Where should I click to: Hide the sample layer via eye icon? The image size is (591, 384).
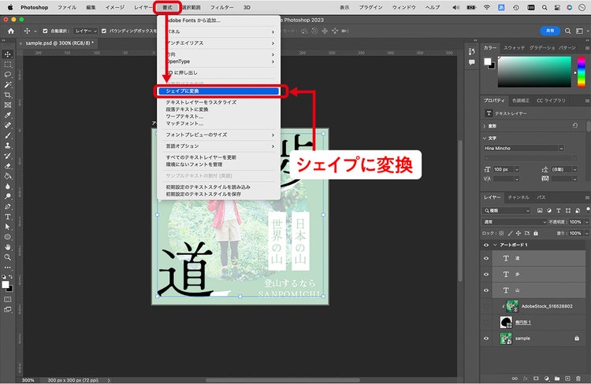(x=486, y=338)
